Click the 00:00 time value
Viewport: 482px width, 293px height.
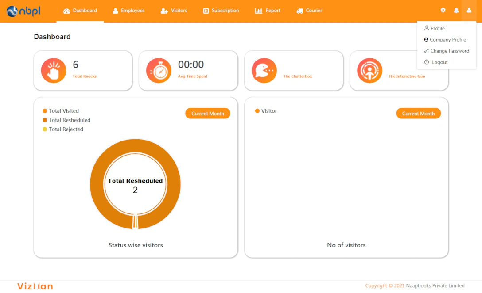pos(191,65)
